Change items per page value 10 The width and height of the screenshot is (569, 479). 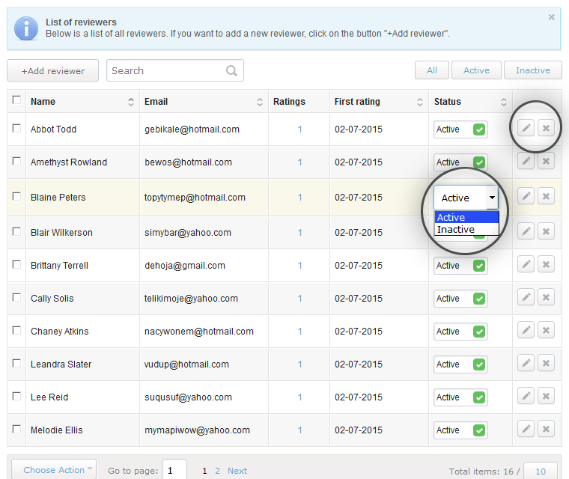point(541,471)
